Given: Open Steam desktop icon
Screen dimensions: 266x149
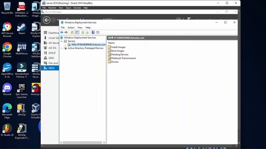Looking at the screenshot, I should point(22,29).
